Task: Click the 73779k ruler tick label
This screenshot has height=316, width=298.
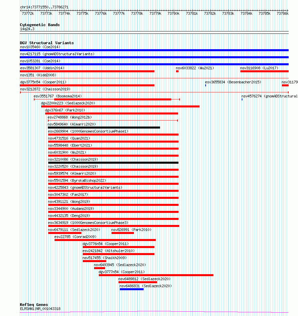Action: [155, 13]
